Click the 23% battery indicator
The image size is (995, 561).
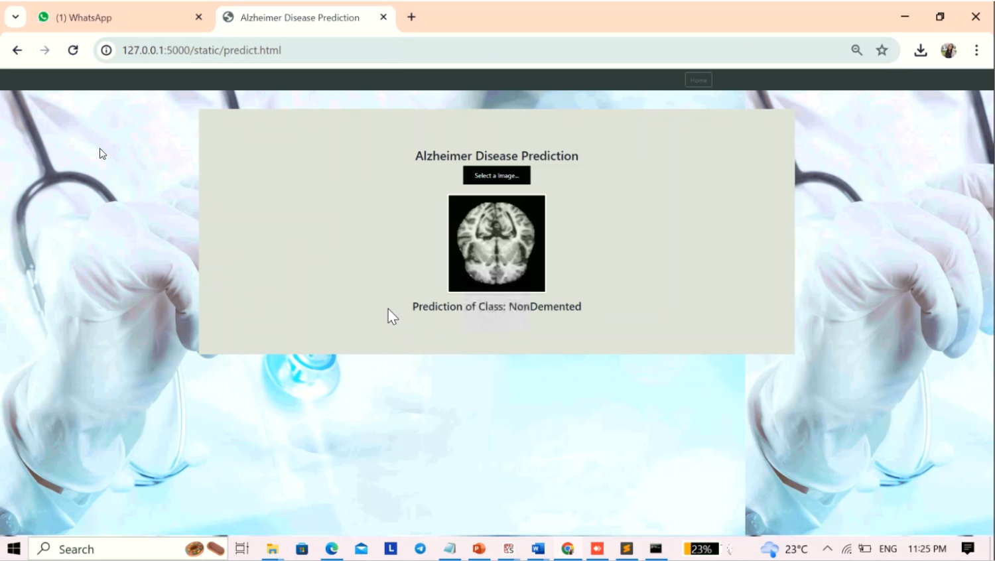[701, 549]
